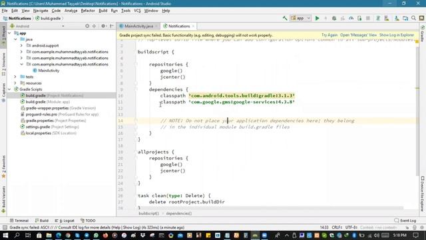Click the Search Everywhere magnifier icon
426x240 pixels.
(x=413, y=18)
